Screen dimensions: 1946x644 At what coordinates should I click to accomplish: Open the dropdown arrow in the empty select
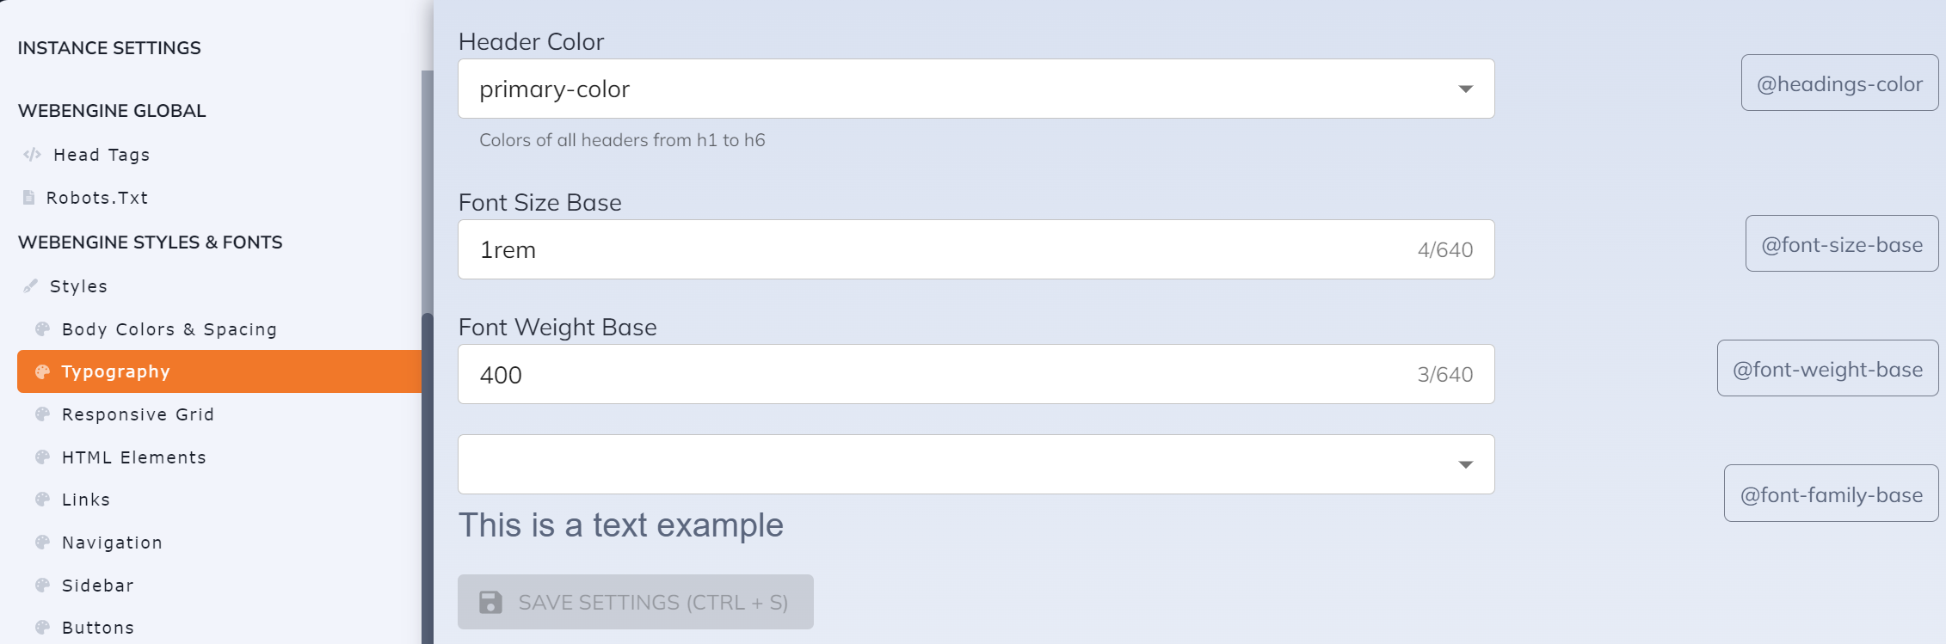click(1464, 464)
